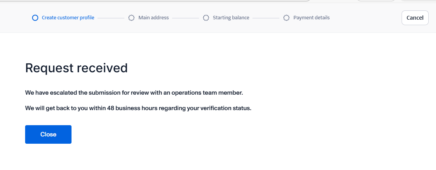The width and height of the screenshot is (436, 170).
Task: Click the 48 business hours verification message
Action: click(138, 108)
